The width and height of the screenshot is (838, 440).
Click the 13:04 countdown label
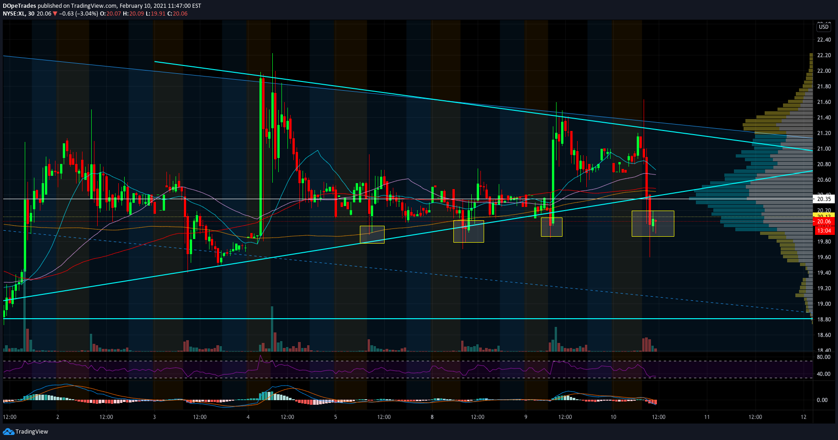pos(824,230)
